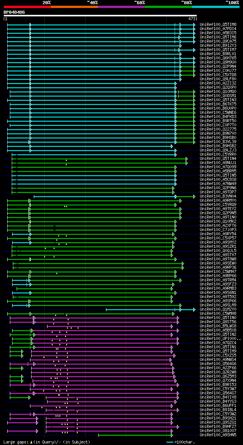Click the UniRef100_Q9LZJ3 label
Image resolution: width=243 pixels, height=445 pixels.
point(218,150)
